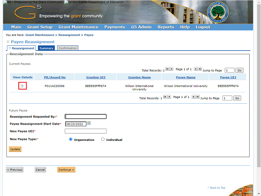Click the Department of Education seal
The image size is (261, 196).
tap(218, 12)
